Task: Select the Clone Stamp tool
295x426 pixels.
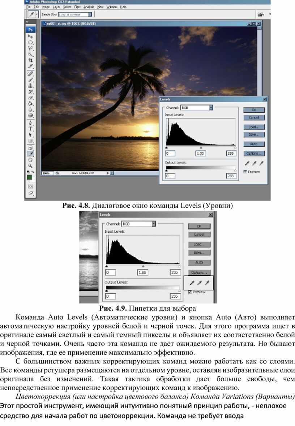Action: coord(30,86)
